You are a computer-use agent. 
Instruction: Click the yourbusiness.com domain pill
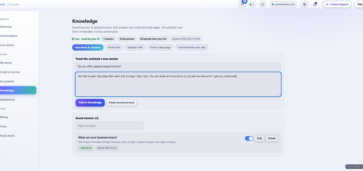(283, 4)
